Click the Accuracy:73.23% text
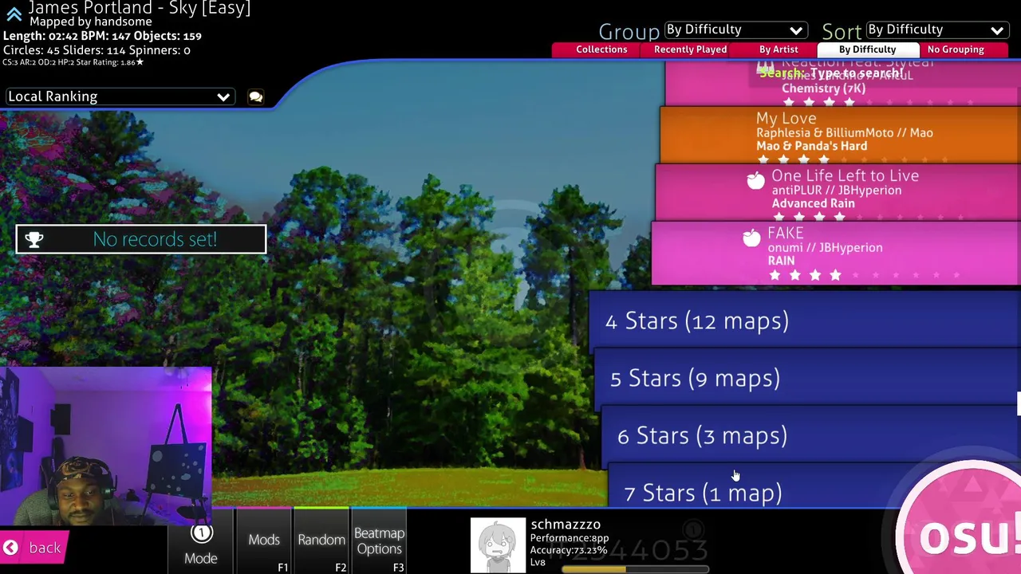1021x574 pixels. click(x=569, y=550)
